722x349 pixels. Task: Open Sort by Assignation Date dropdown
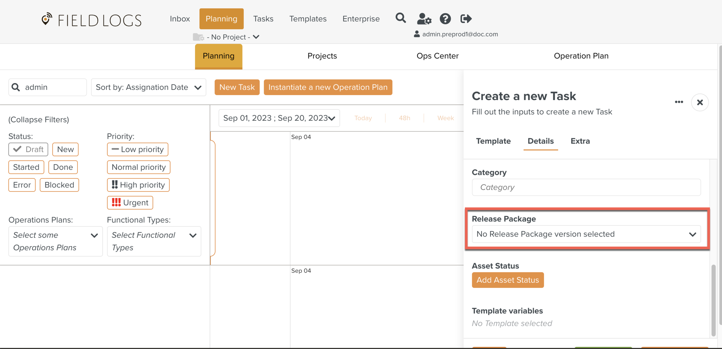(148, 87)
